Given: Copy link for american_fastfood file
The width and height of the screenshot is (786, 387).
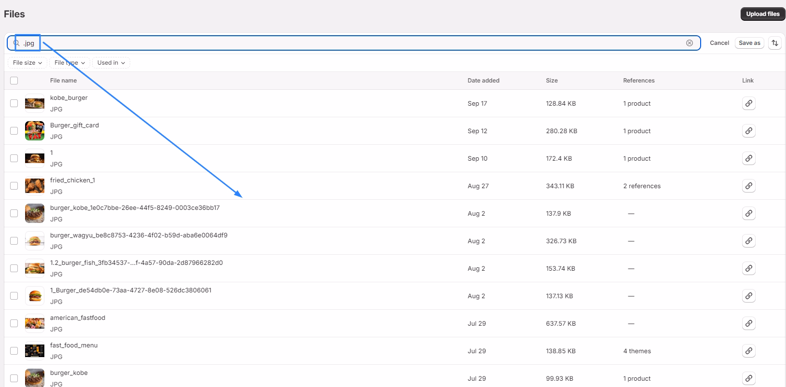Looking at the screenshot, I should click(748, 323).
